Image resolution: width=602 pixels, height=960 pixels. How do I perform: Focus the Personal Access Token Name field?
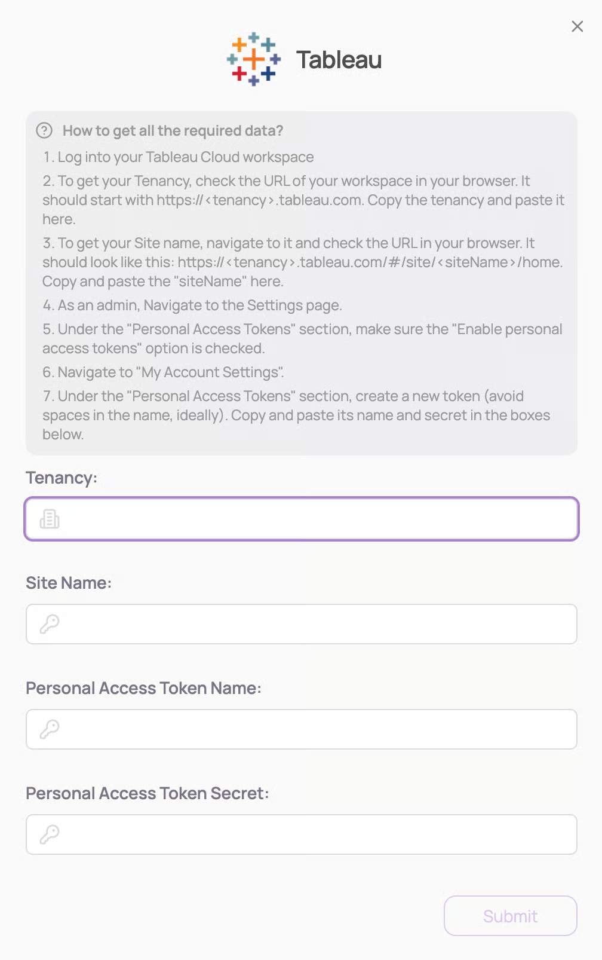click(x=317, y=729)
